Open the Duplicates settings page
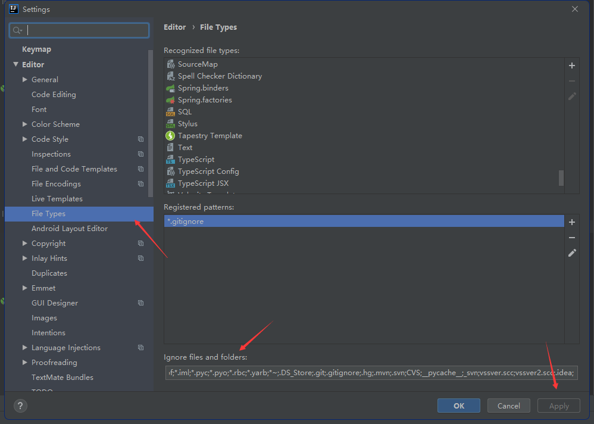Viewport: 594px width, 424px height. [49, 273]
